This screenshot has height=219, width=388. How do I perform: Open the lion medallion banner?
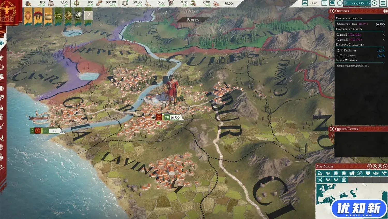click(78, 16)
